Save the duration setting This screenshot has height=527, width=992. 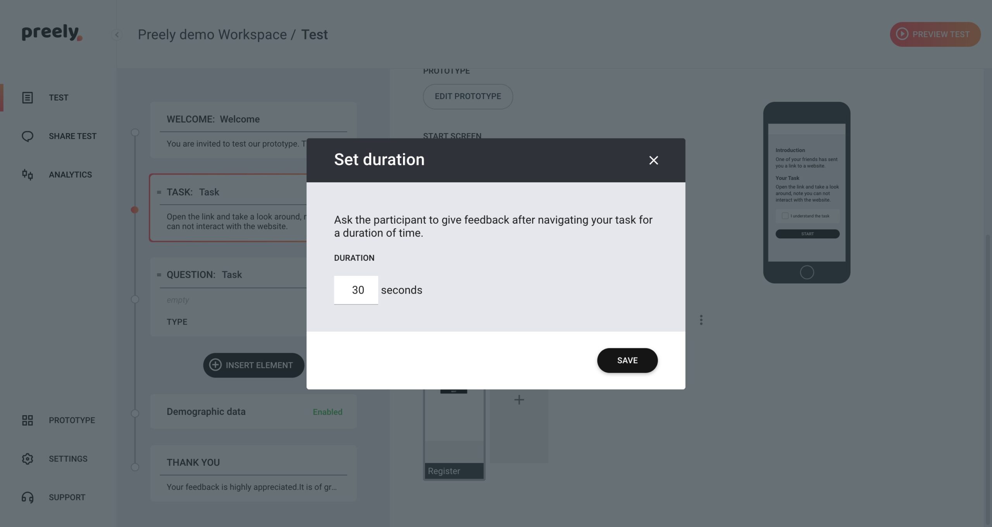click(x=627, y=360)
